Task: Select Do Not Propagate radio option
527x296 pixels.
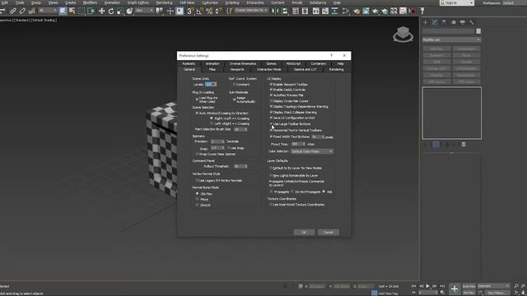Action: click(x=292, y=192)
